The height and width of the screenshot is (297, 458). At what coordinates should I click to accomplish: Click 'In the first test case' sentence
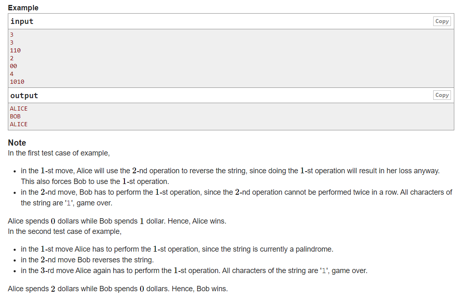click(x=59, y=153)
